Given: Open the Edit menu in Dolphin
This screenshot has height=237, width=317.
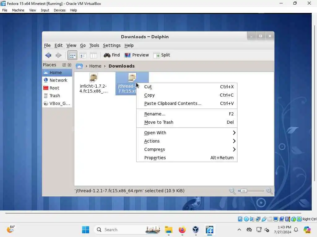Looking at the screenshot, I should (x=59, y=45).
